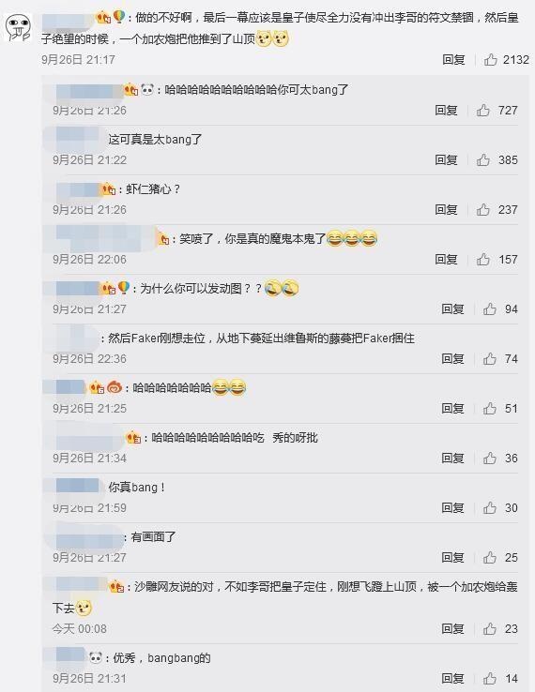This screenshot has height=692, width=535.
Task: Reply to '有画面了' comment
Action: [x=452, y=557]
